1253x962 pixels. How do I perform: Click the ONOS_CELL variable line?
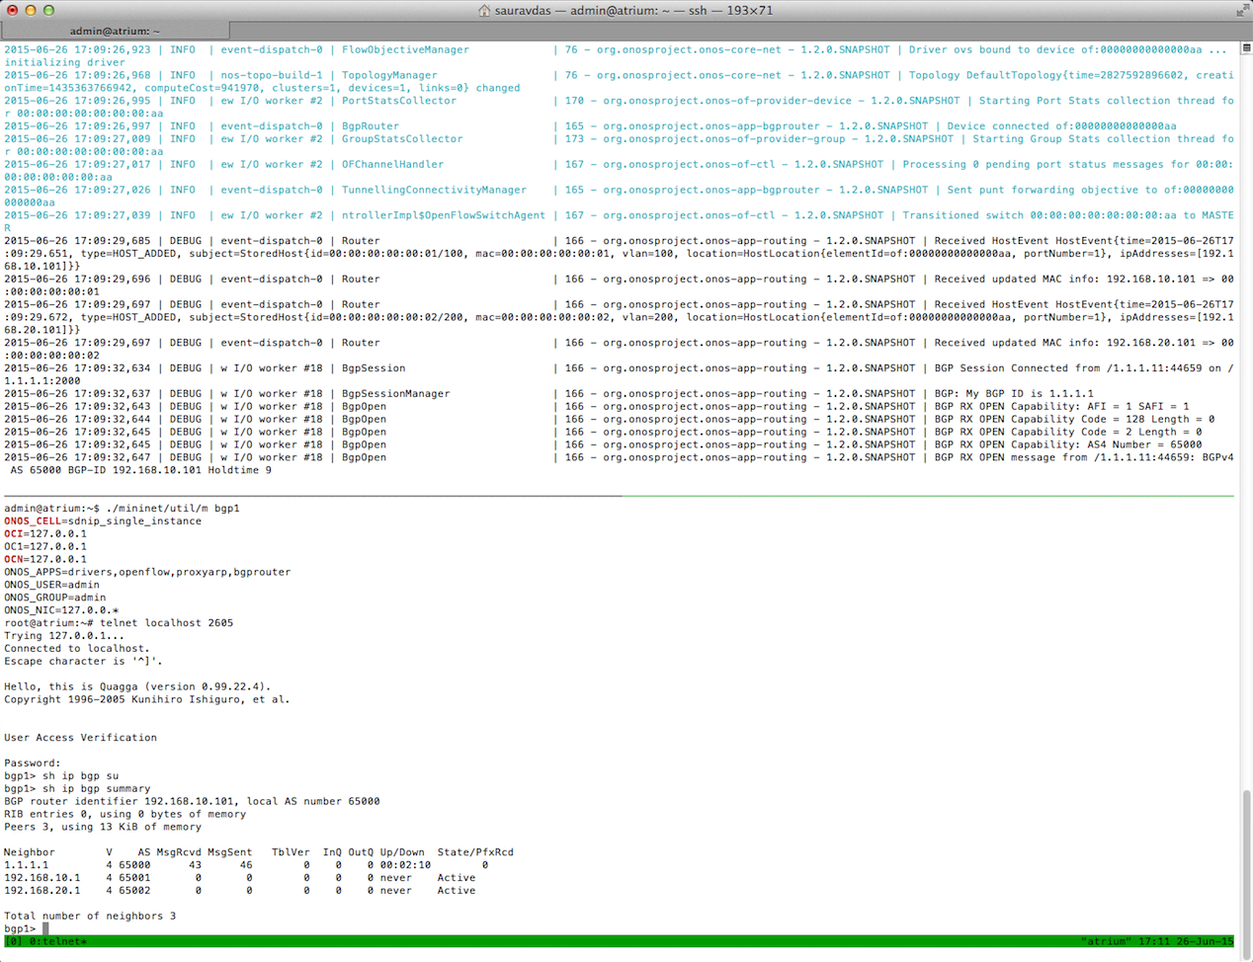tap(103, 521)
